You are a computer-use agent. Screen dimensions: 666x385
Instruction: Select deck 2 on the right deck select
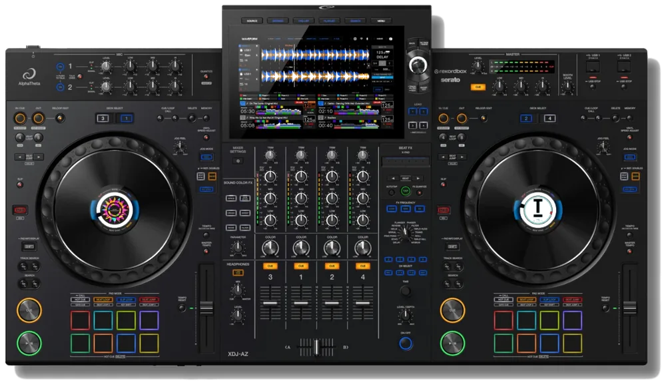pos(526,118)
